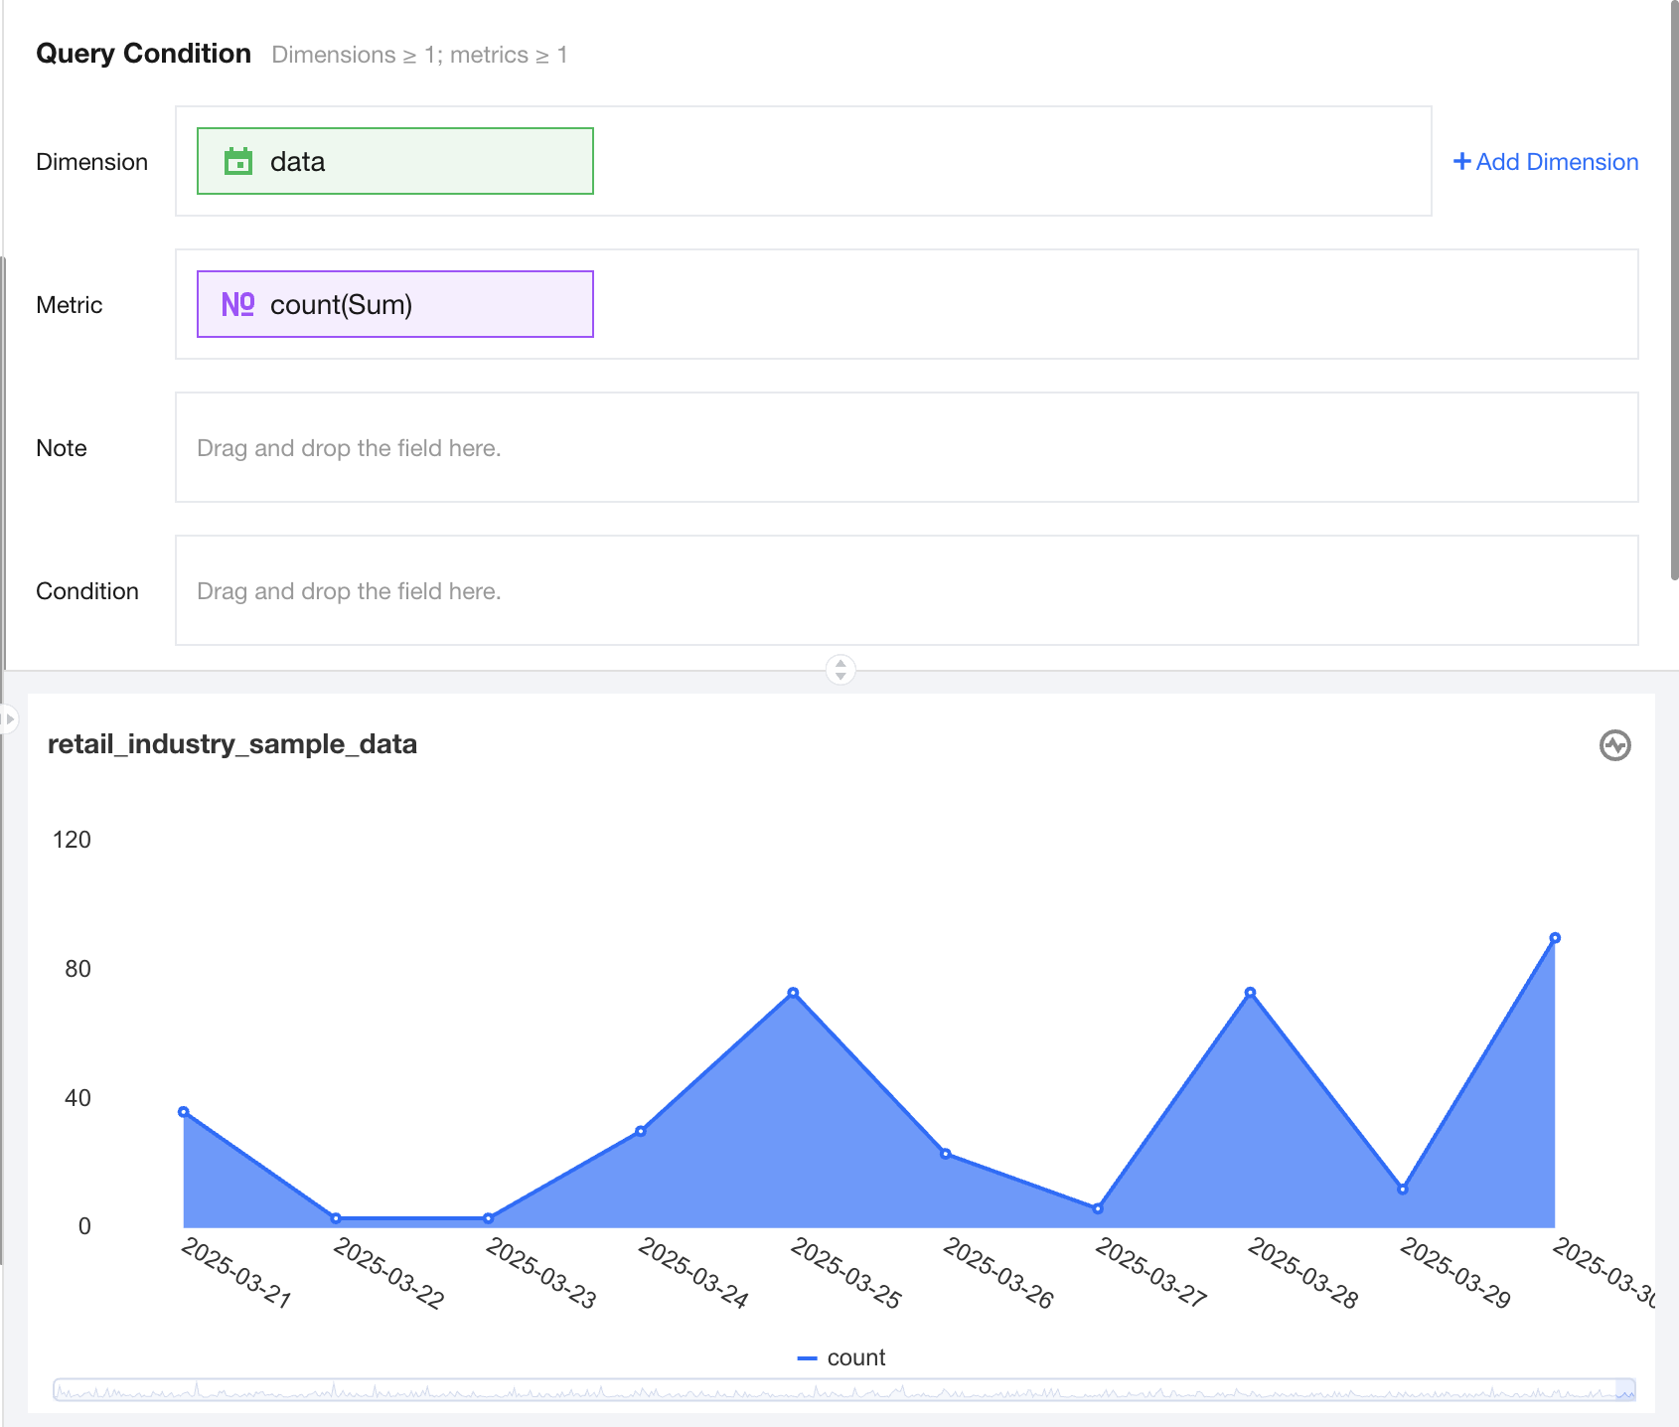Click the data point for 2025-03-25
1679x1427 pixels.
pyautogui.click(x=793, y=993)
